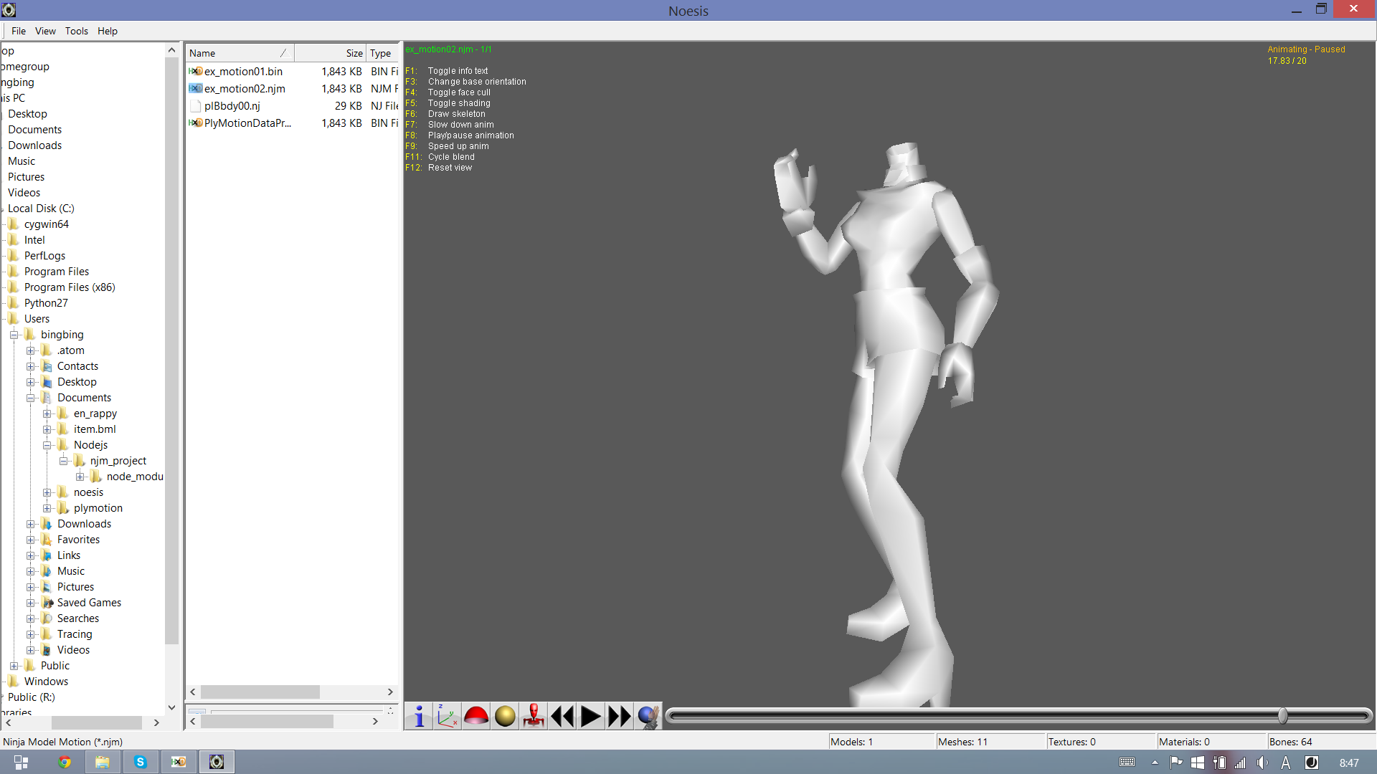This screenshot has width=1377, height=774.
Task: Select the Saved Games folder in tree
Action: (x=88, y=603)
